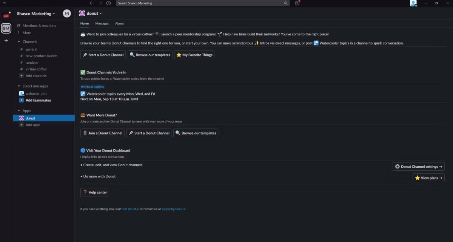Screen dimensions: 453x242
Task: Open the user profile avatar
Action: coord(413,3)
